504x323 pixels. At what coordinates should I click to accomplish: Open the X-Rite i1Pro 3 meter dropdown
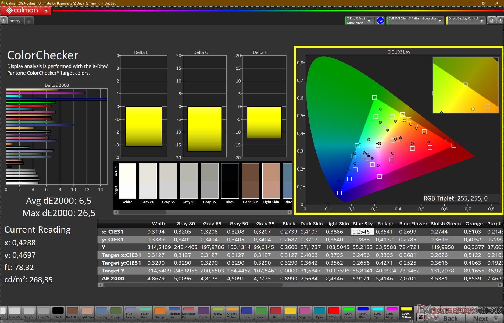click(x=369, y=21)
